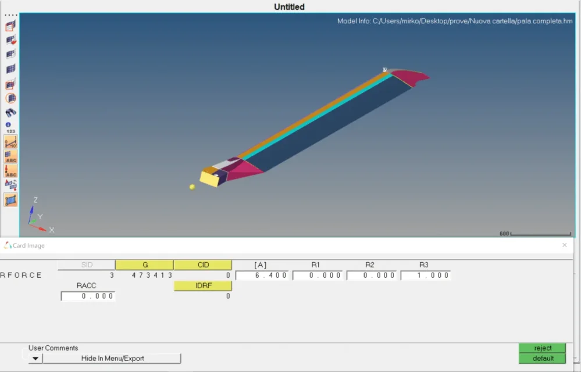Click the mesh icon with red arrow
Viewport: 581px width, 372px height.
tap(10, 41)
